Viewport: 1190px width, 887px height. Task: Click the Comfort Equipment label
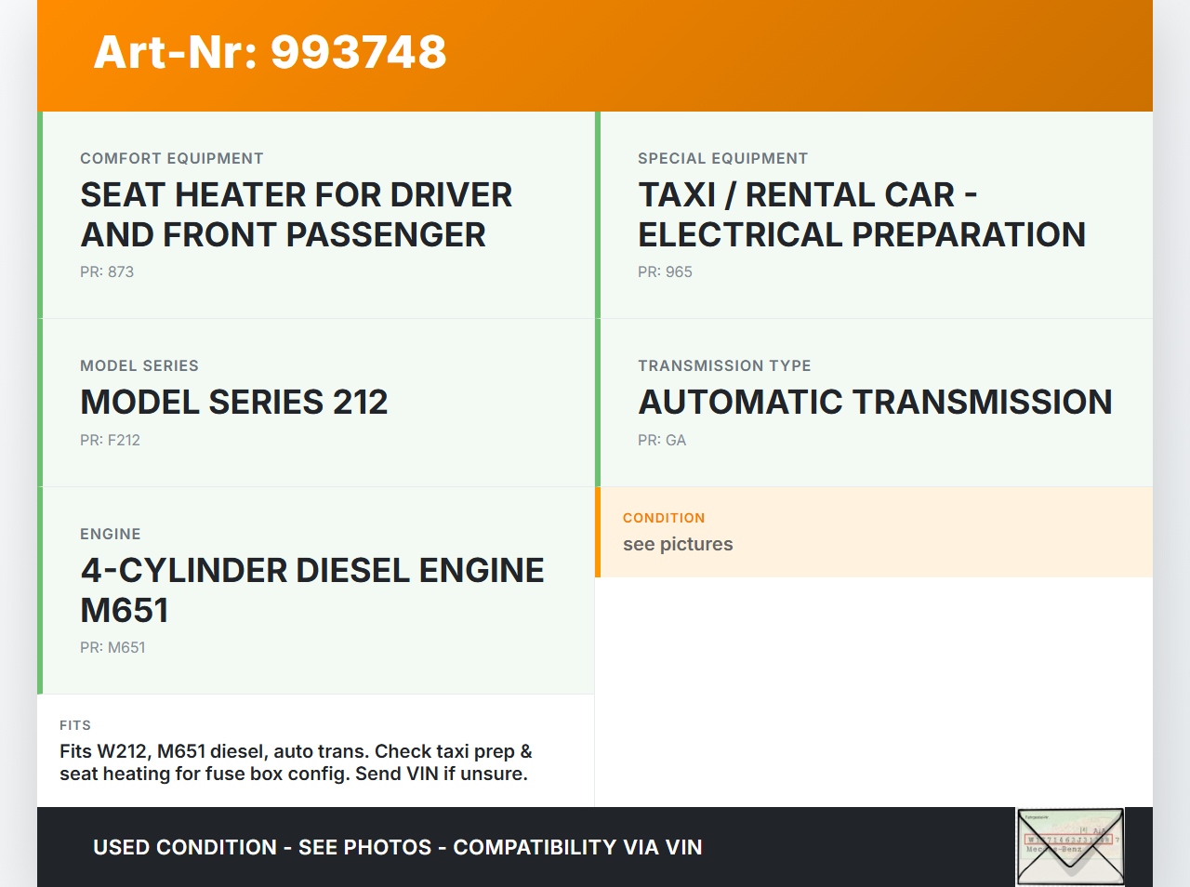(x=172, y=159)
